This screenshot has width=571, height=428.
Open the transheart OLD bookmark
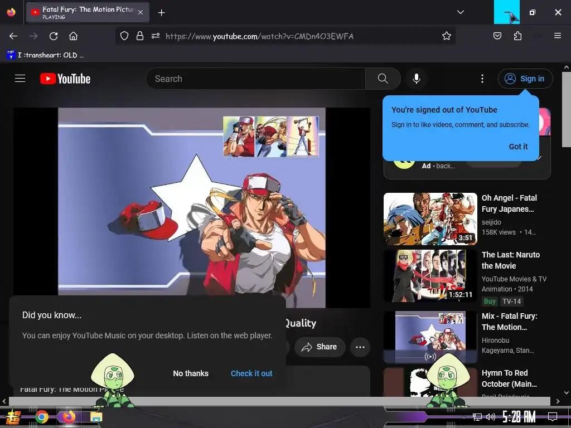point(45,55)
